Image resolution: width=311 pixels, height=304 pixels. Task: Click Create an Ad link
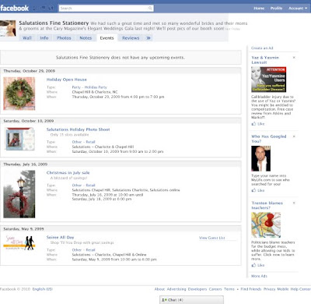coord(262,48)
